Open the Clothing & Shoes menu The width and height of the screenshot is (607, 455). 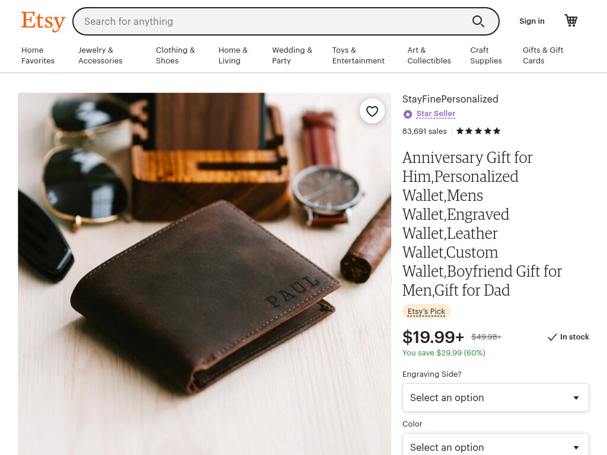click(175, 55)
